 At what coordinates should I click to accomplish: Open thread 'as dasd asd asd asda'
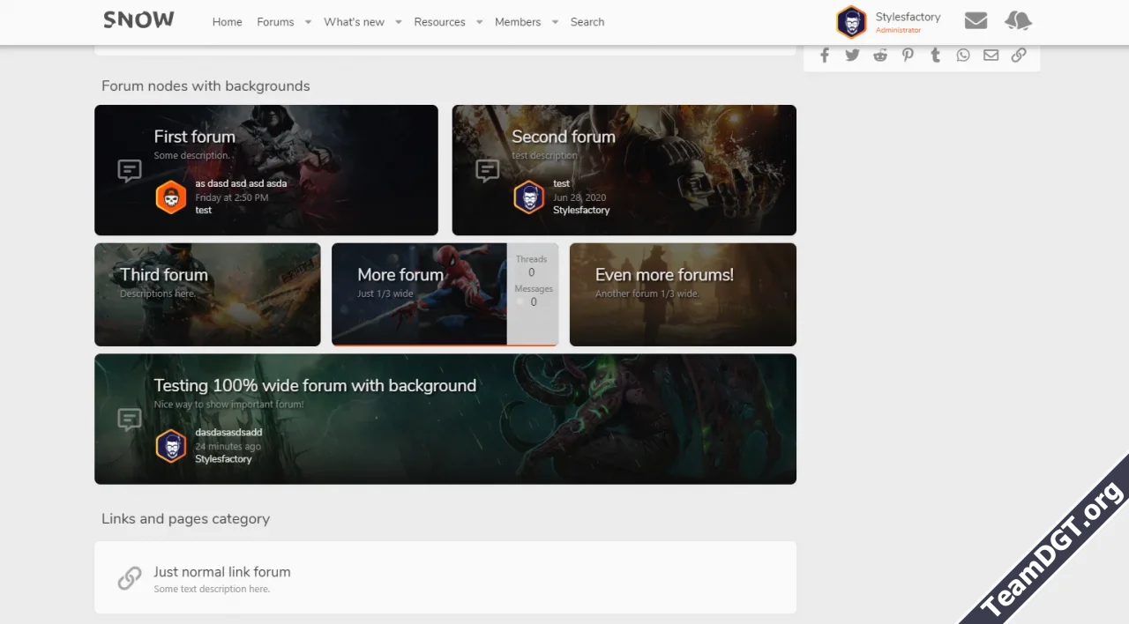241,183
